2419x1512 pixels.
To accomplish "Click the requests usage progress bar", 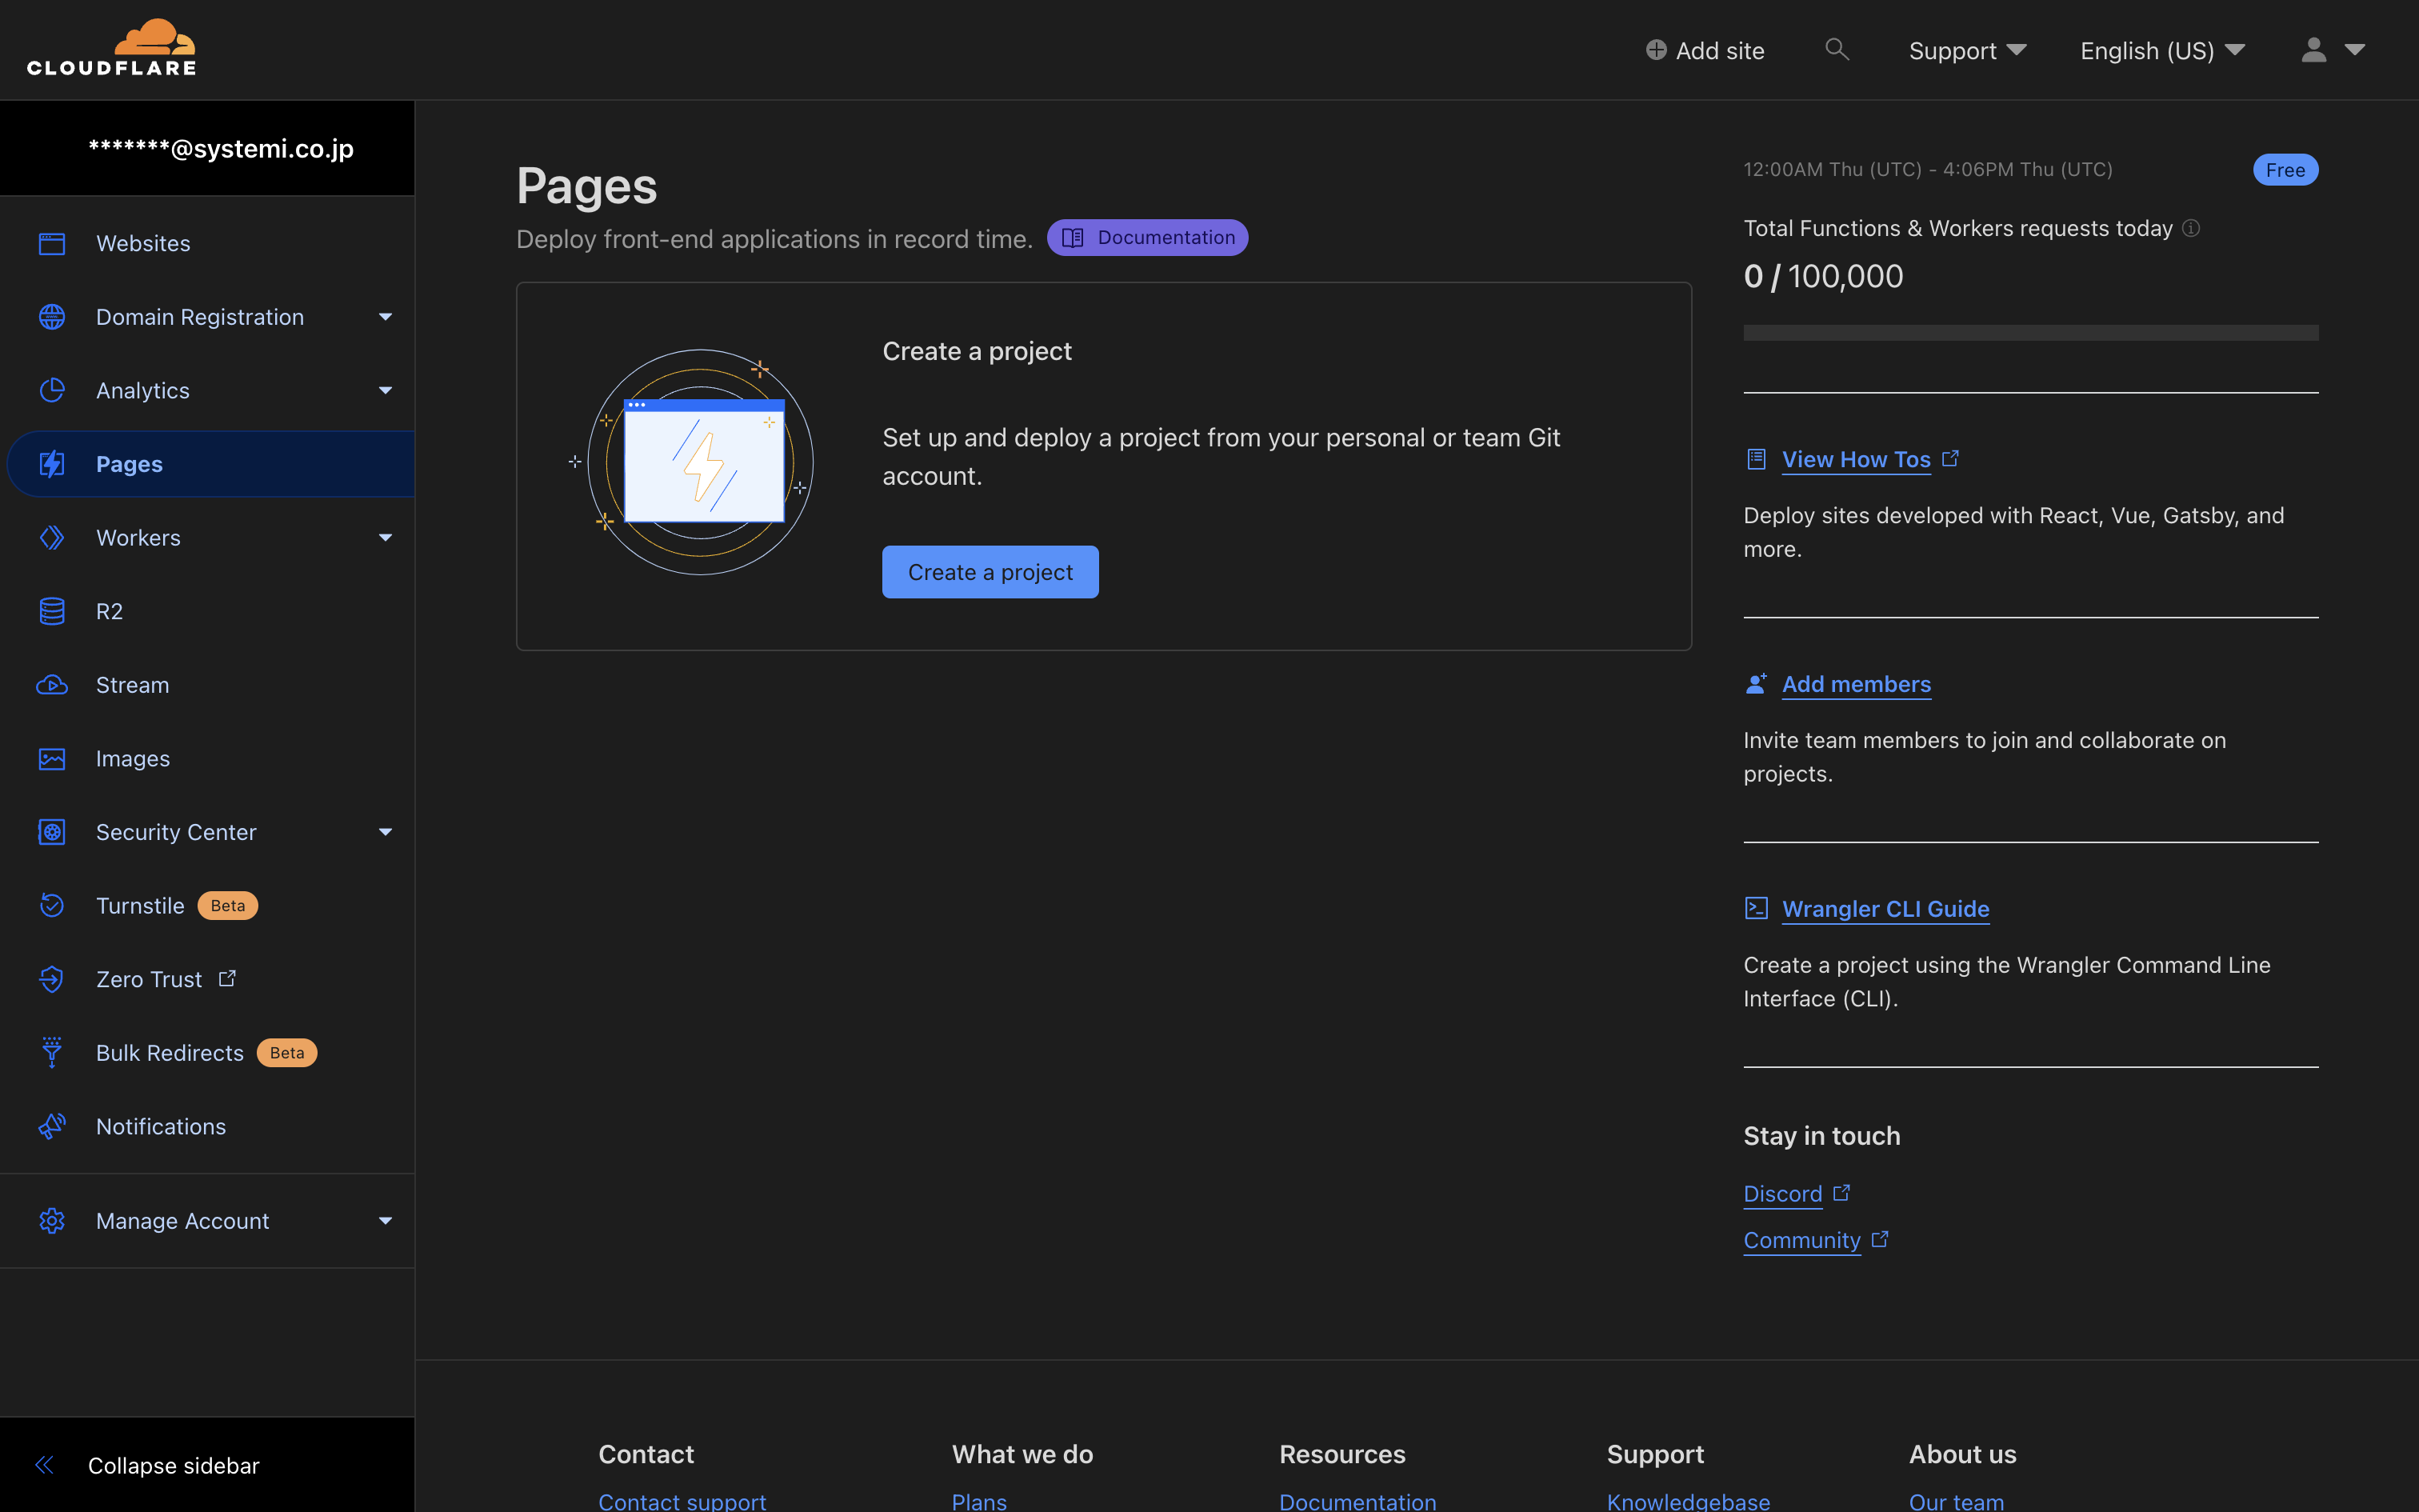I will point(2030,333).
